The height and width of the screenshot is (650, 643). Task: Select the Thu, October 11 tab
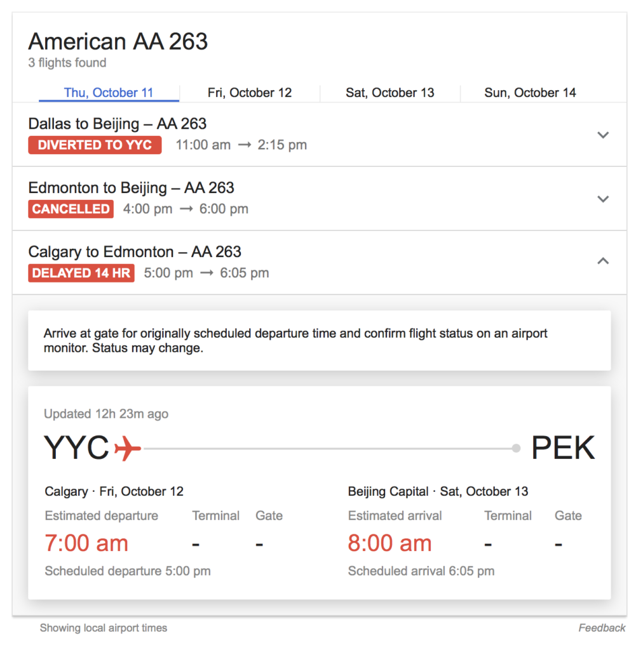coord(109,93)
